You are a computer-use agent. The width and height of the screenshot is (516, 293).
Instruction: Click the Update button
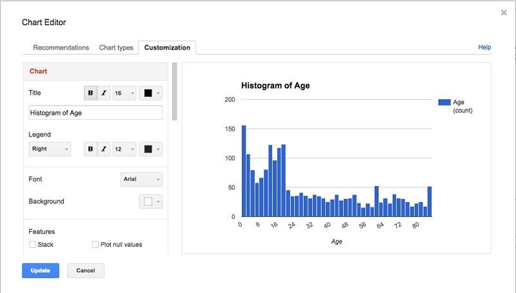(x=41, y=270)
